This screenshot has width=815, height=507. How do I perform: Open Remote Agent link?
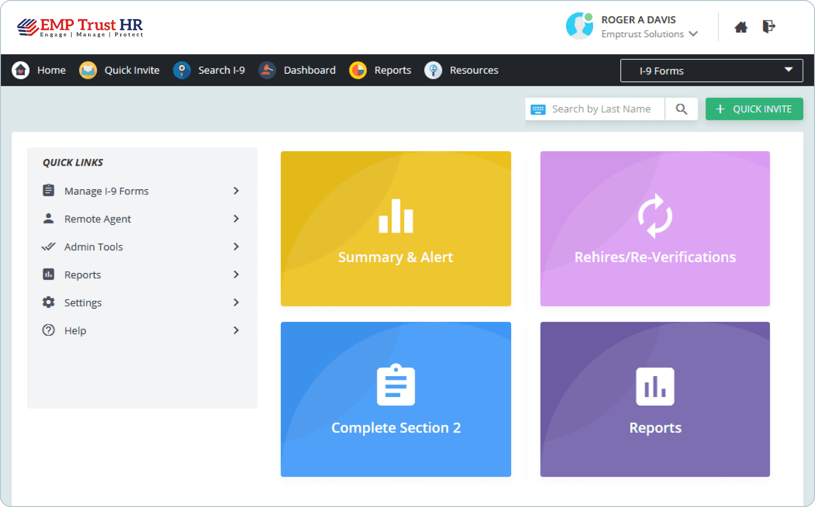tap(97, 219)
